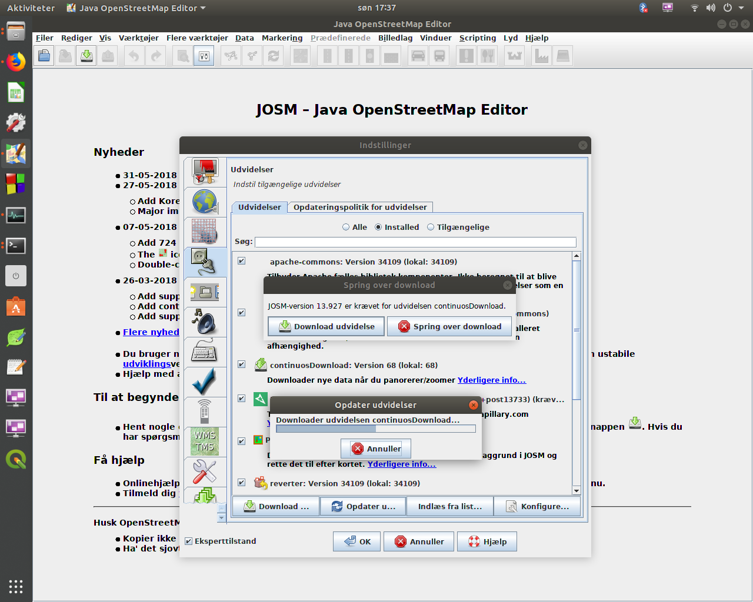Viewport: 753px width, 602px height.
Task: Click scroll-down arrow of settings tab list
Action: point(222,518)
